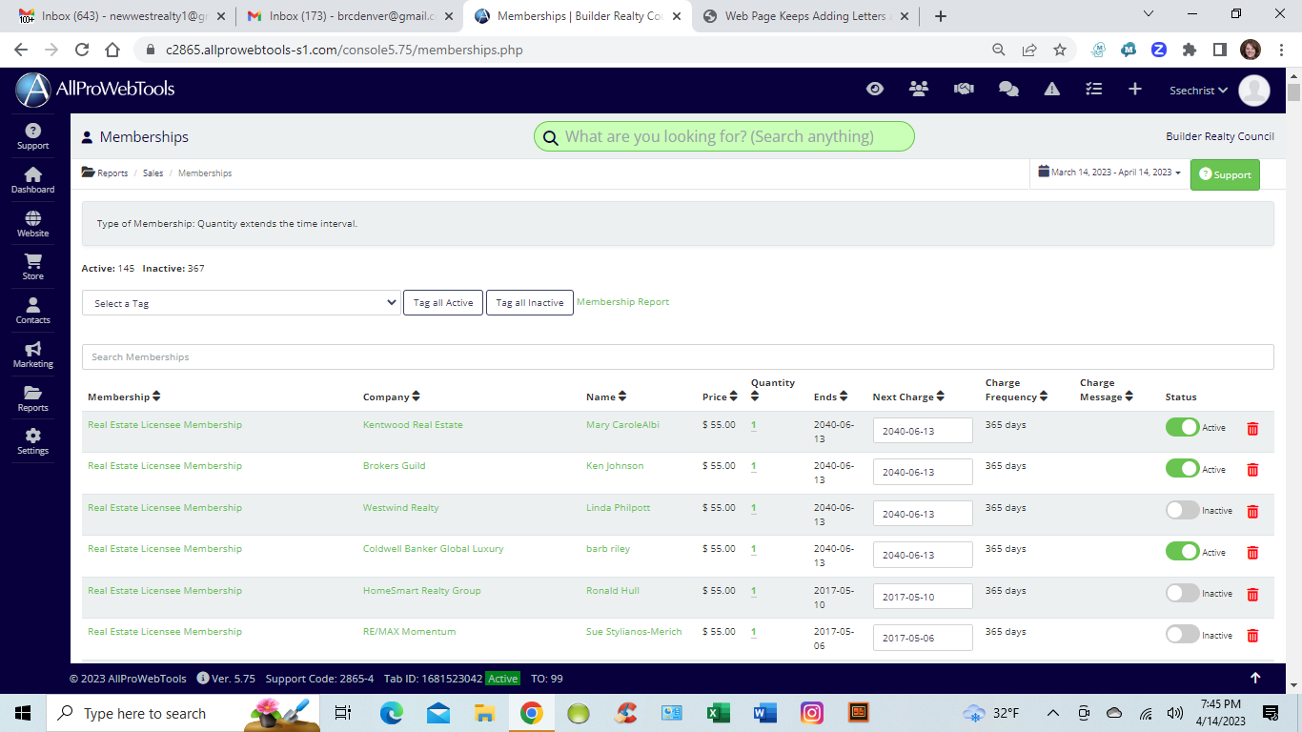Open the eye view icon in header
Image resolution: width=1302 pixels, height=732 pixels.
click(875, 89)
